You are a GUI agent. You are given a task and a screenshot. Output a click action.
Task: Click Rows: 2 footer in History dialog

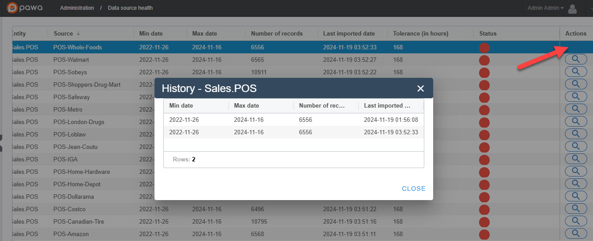(x=184, y=159)
